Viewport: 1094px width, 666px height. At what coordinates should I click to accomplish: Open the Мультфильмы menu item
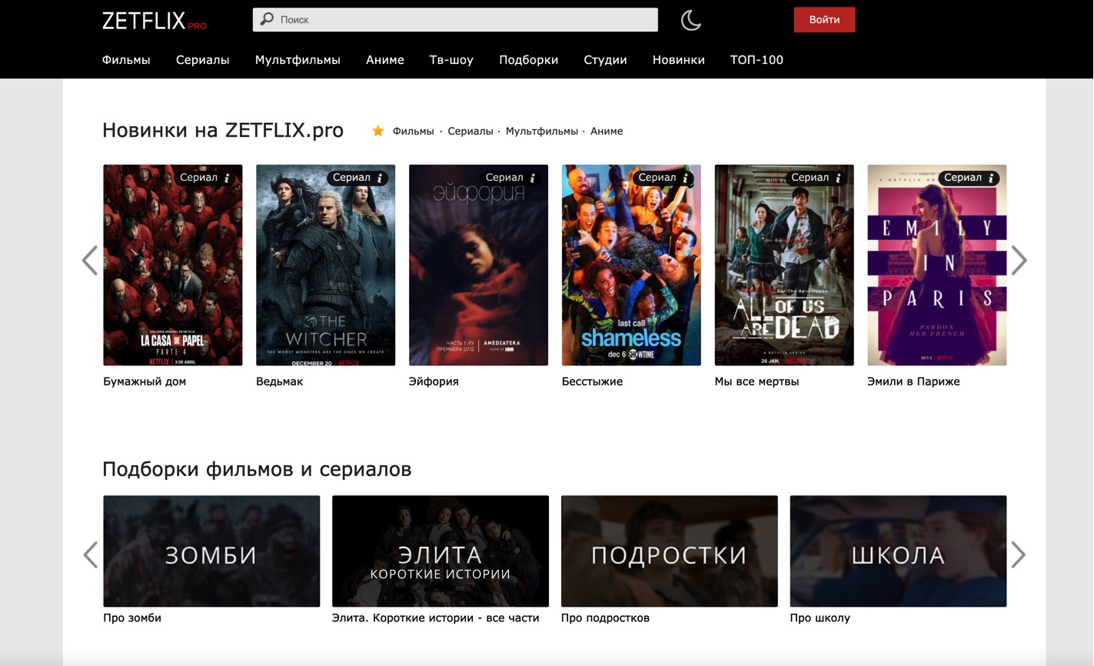pos(298,60)
